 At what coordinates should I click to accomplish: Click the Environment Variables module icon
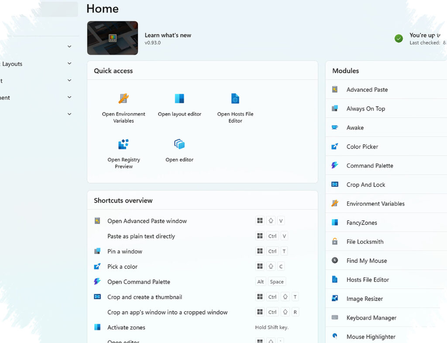(335, 204)
